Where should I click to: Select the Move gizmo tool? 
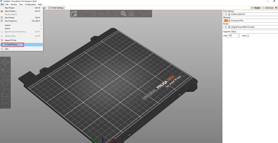click(5, 62)
